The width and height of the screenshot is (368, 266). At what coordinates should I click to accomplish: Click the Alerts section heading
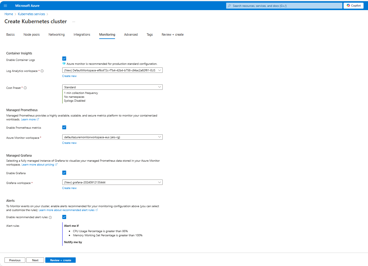click(10, 201)
